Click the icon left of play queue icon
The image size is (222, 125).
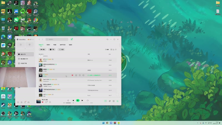coord(113,101)
